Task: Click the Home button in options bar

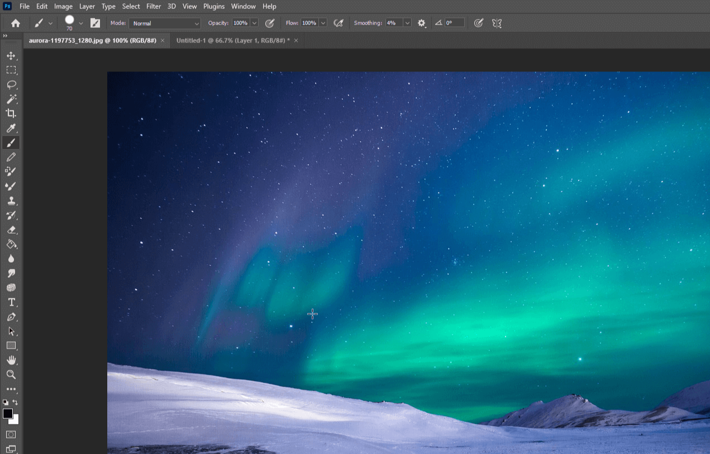Action: pos(16,23)
